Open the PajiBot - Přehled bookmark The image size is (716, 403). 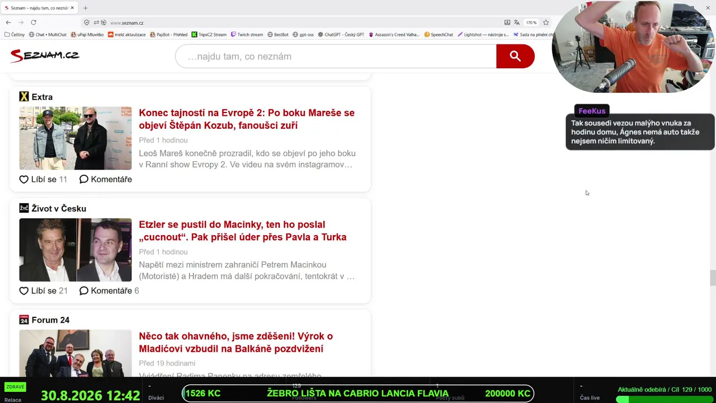pyautogui.click(x=168, y=35)
